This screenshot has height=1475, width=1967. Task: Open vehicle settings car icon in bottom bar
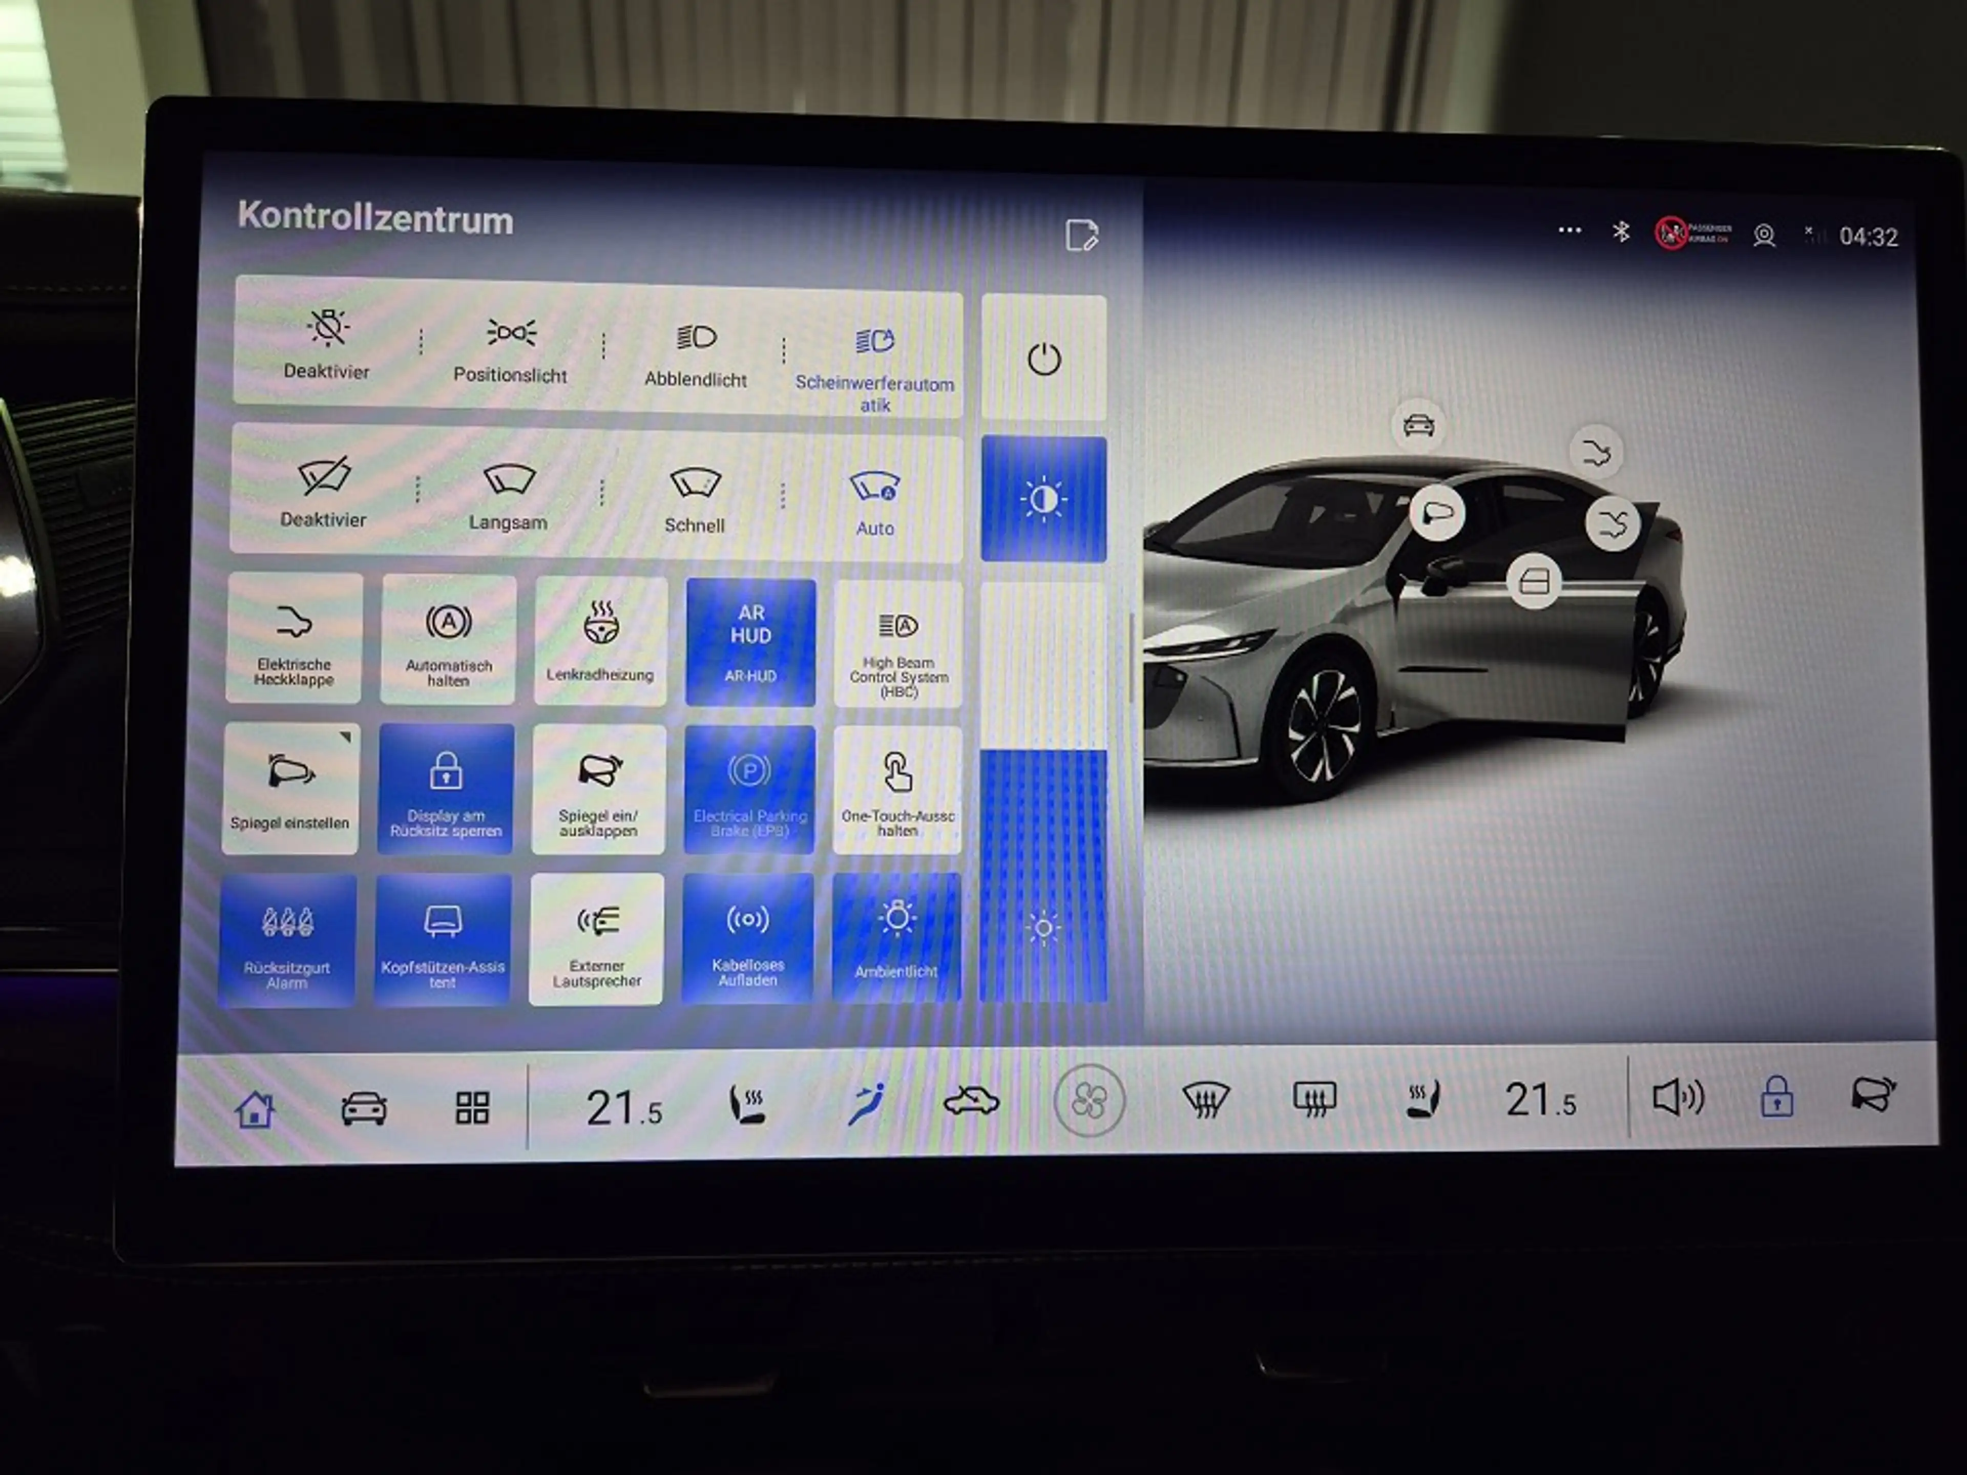pos(364,1108)
